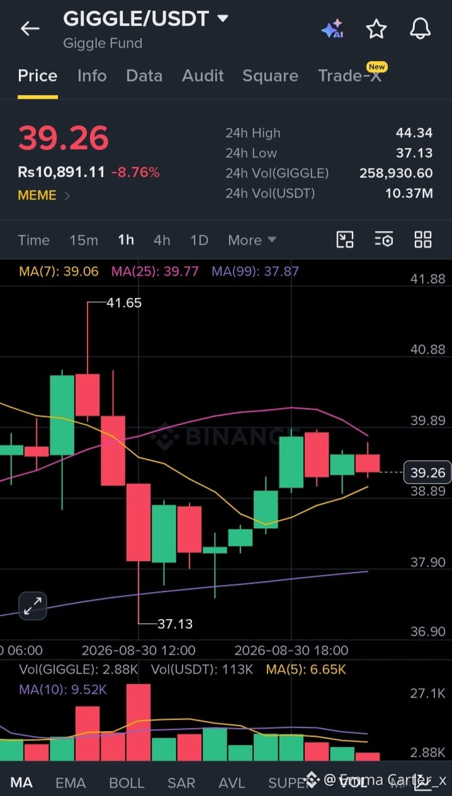This screenshot has height=796, width=452.
Task: Switch to the Info tab
Action: (92, 76)
